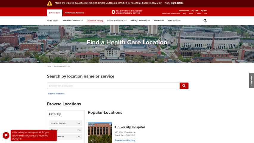Select the Patient Care tab
This screenshot has height=143, width=254.
point(54,13)
